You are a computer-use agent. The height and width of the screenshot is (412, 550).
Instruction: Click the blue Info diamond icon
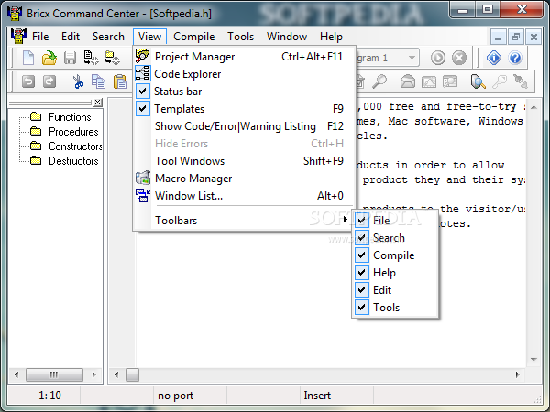494,58
